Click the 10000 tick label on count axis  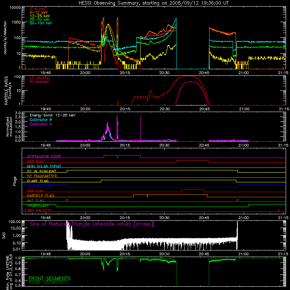(15, 8)
